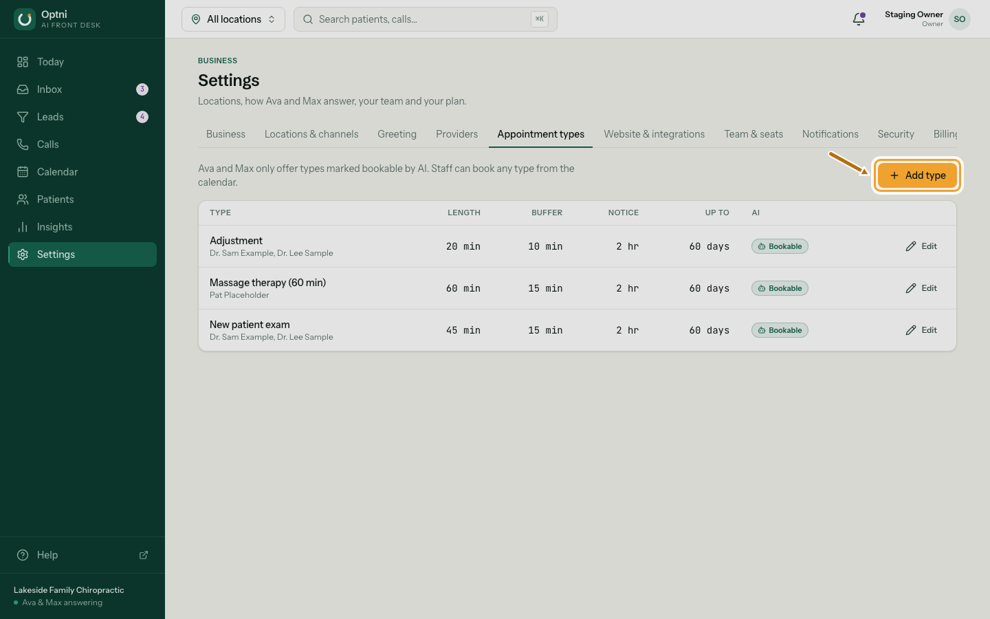This screenshot has height=619, width=990.
Task: Open the Locations & channels tab
Action: [x=311, y=134]
